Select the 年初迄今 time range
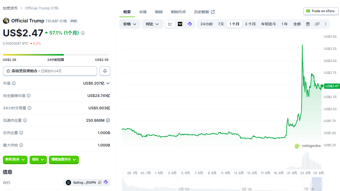Screen dimensions: 340x191 pyautogui.click(x=269, y=24)
